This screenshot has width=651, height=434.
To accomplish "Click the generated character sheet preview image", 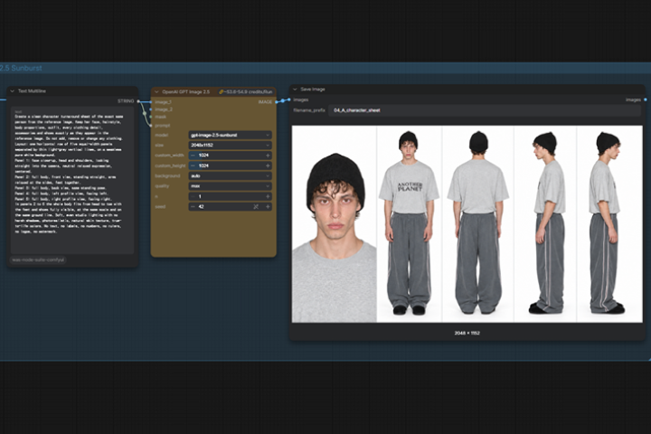I will coord(467,224).
